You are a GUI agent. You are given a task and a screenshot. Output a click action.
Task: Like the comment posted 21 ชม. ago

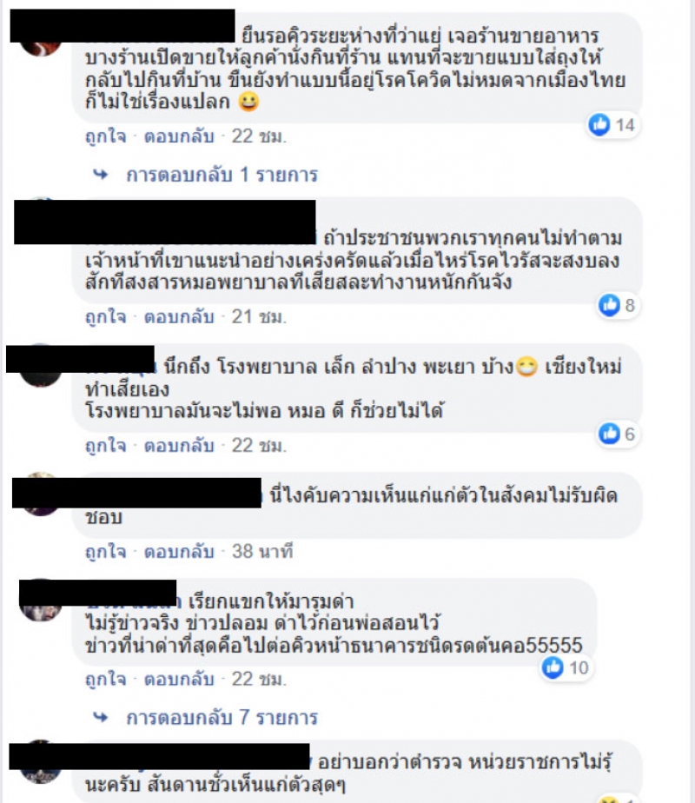pyautogui.click(x=105, y=317)
